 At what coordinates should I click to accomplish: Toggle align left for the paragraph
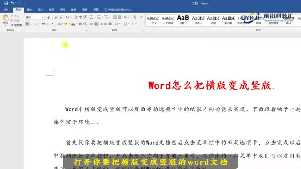pyautogui.click(x=92, y=24)
